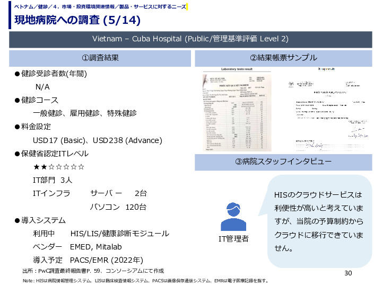
Task: Select the text IT部門 3人
Action: coord(53,180)
